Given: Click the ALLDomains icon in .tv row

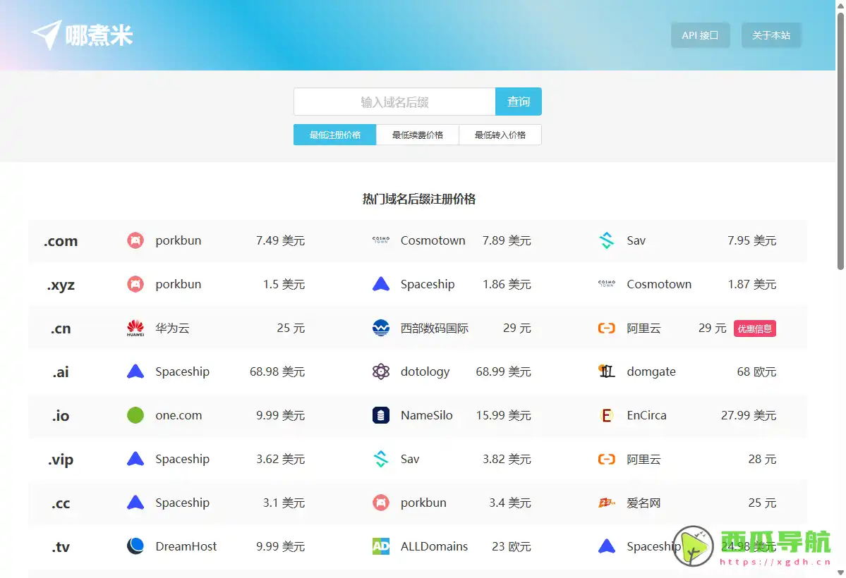Looking at the screenshot, I should 381,546.
